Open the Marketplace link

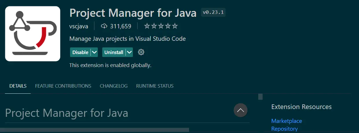click(x=286, y=121)
